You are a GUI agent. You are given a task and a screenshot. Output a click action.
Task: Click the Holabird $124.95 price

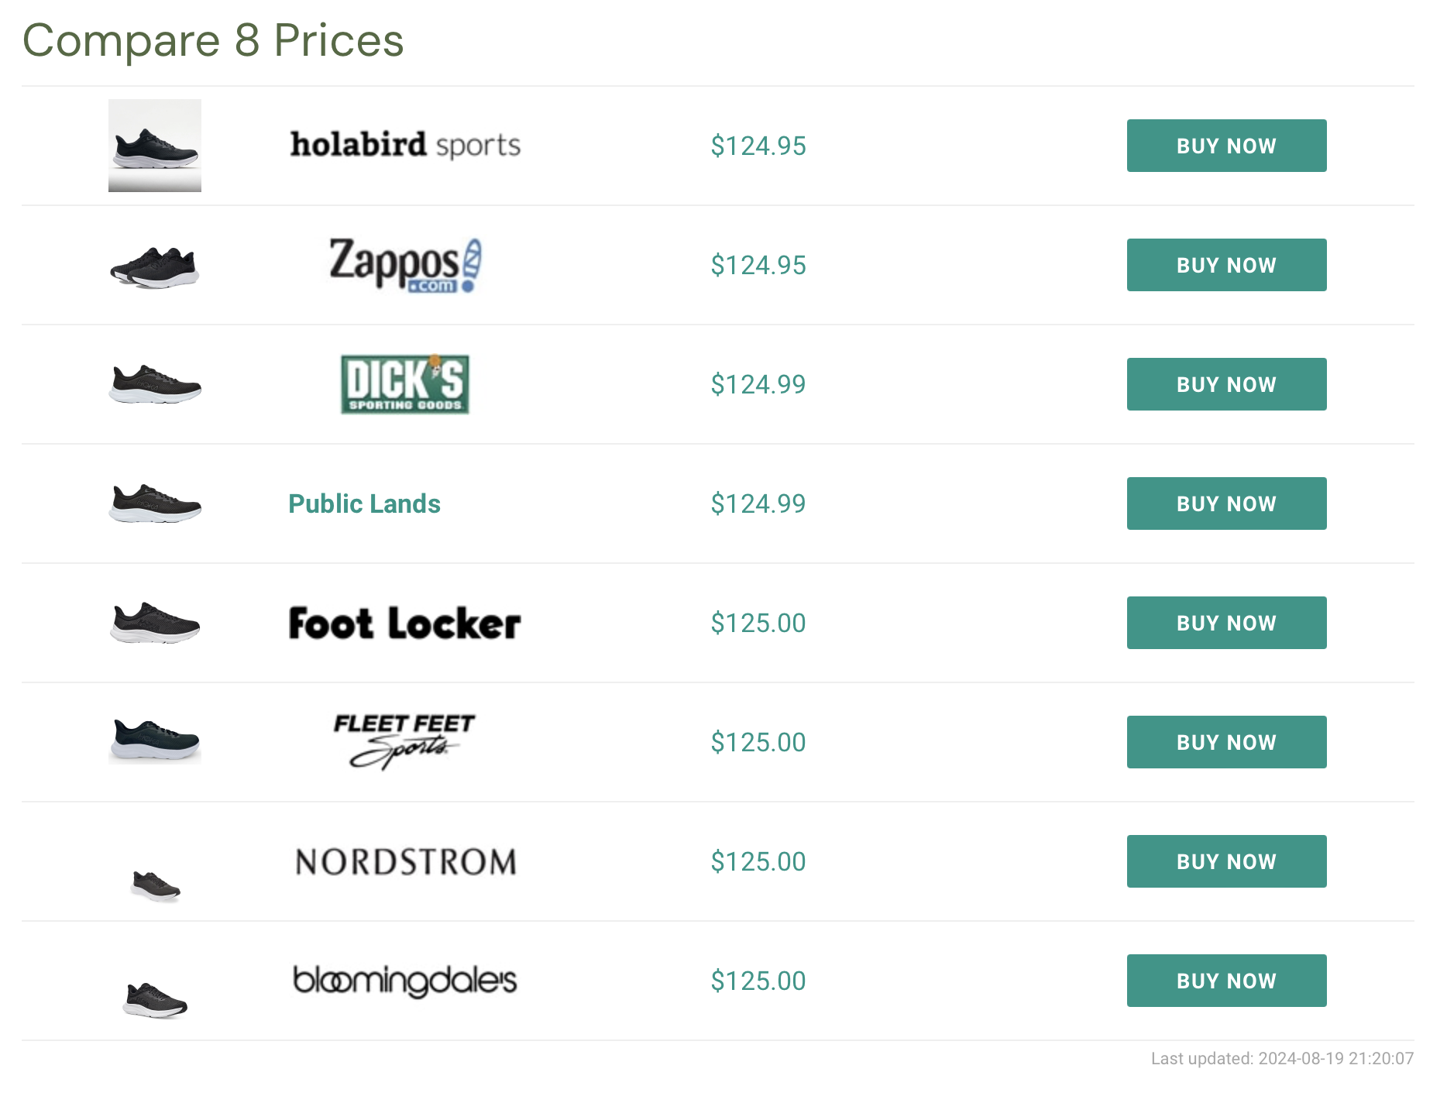(x=758, y=146)
